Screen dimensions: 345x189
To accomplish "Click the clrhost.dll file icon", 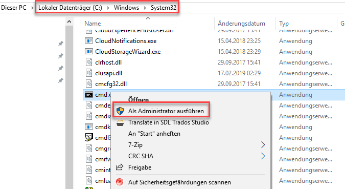I will click(x=89, y=62).
